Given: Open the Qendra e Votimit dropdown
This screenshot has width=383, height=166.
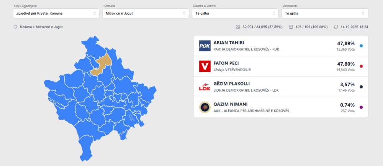Looking at the screenshot, I should point(235,13).
